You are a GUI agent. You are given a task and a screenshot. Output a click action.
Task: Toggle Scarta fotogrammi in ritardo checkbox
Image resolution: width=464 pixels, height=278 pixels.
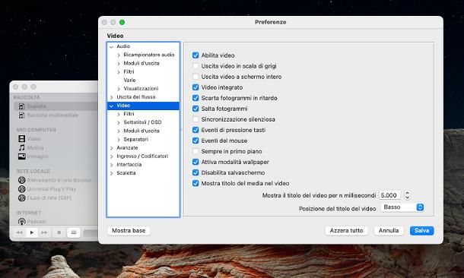(x=195, y=98)
